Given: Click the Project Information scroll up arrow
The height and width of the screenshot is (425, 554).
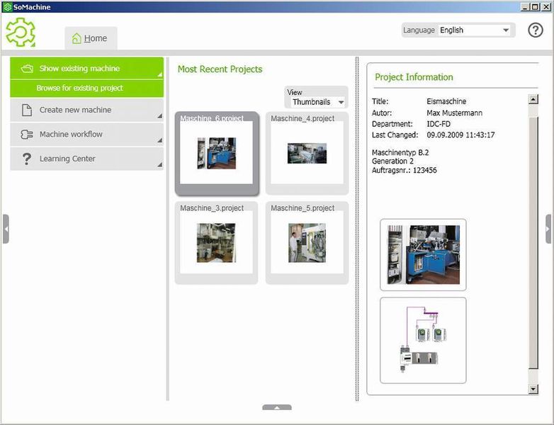Looking at the screenshot, I should [533, 99].
